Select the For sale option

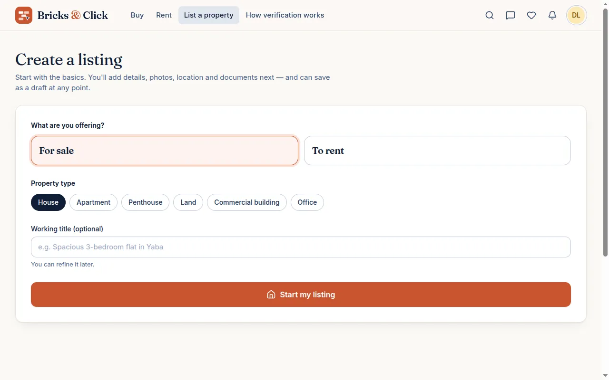pyautogui.click(x=165, y=151)
